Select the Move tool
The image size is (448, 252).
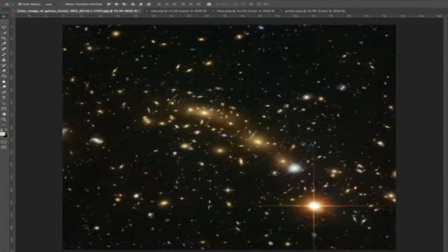coord(4,17)
